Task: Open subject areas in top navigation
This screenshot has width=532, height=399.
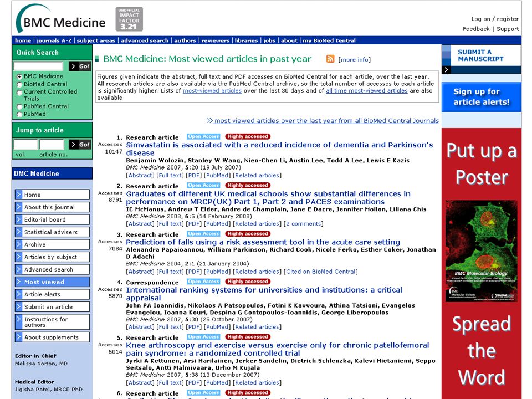Action: 96,40
